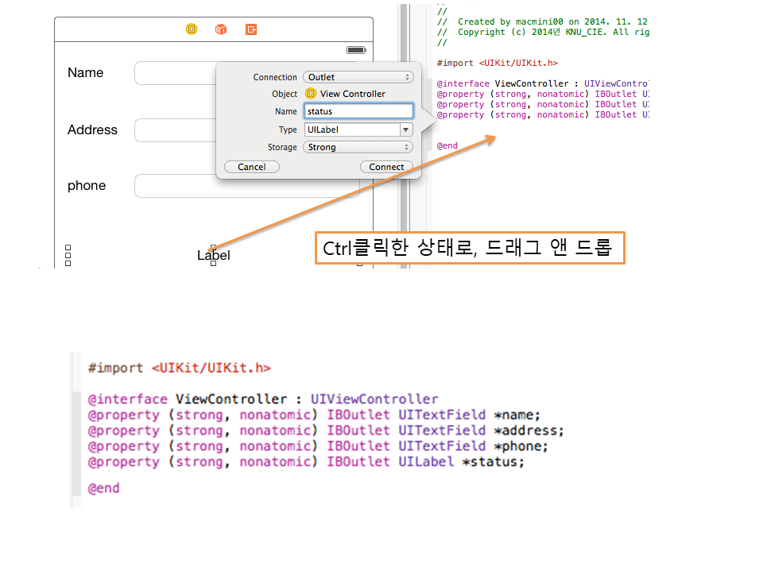Open the Storage Strong popup menu
The width and height of the screenshot is (763, 572).
(358, 147)
